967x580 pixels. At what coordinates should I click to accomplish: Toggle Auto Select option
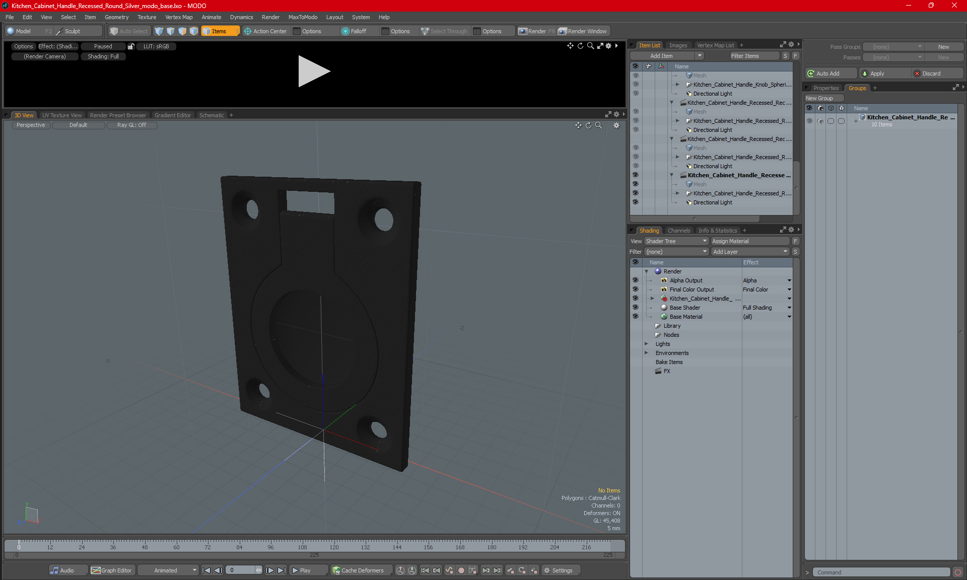pos(129,31)
